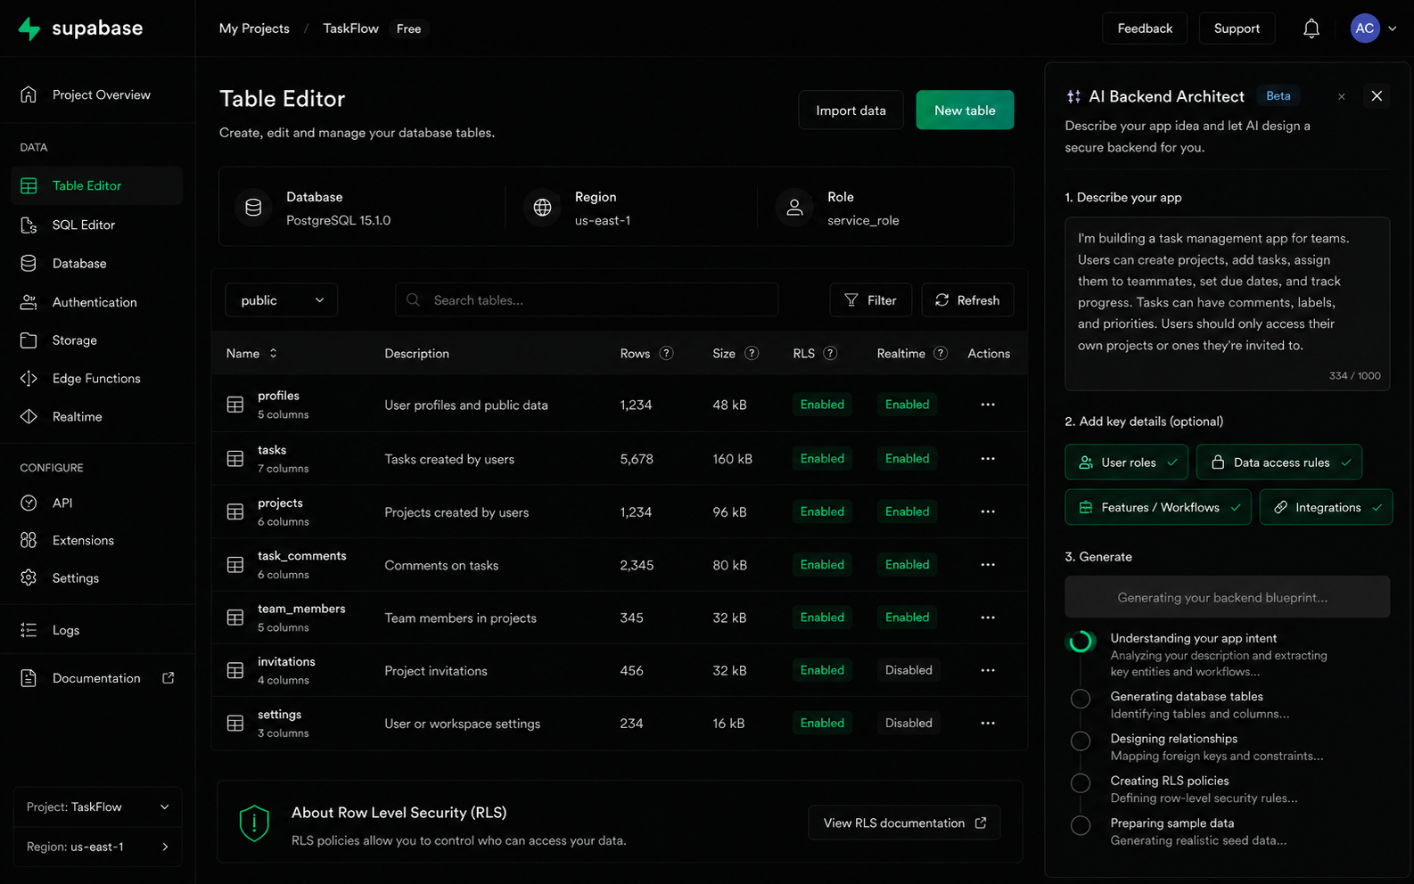1414x884 pixels.
Task: Click the New table button
Action: [965, 110]
